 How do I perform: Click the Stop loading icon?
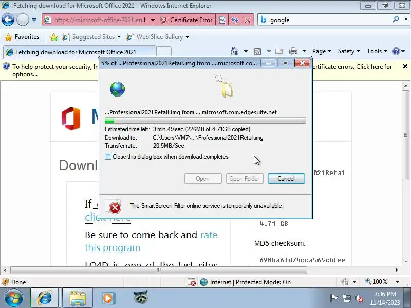point(248,20)
